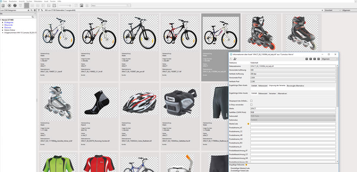357x172 pixels.
Task: Tick the In Shop verwenden checkbox
Action: pos(251,105)
